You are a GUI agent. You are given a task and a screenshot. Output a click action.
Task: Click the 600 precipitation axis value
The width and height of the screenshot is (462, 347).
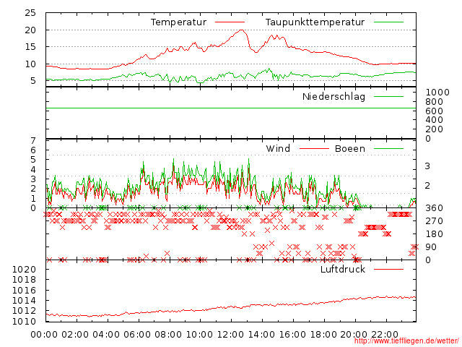click(x=434, y=111)
